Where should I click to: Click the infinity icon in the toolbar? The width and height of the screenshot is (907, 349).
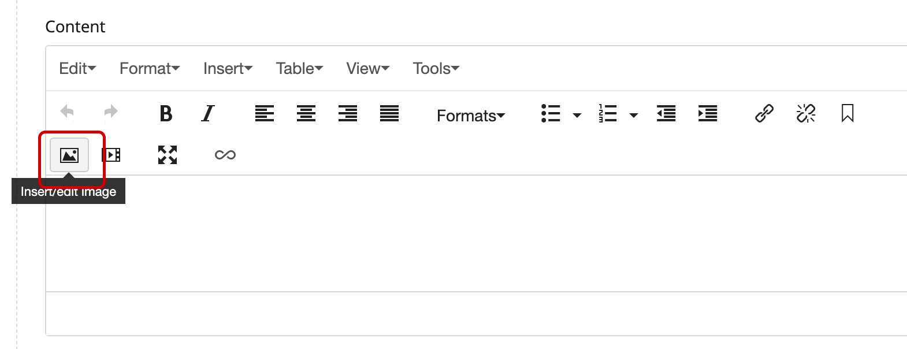pos(225,154)
